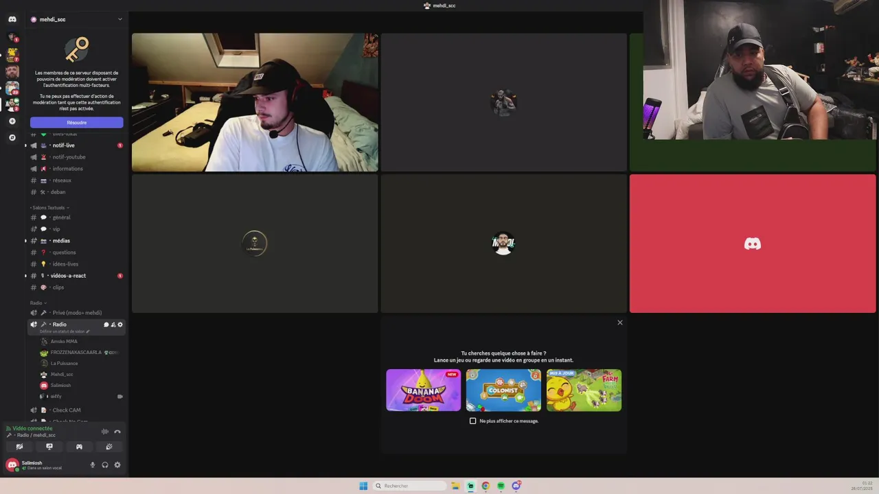This screenshot has width=879, height=494.
Task: Open the soundboard button
Action: (109, 447)
